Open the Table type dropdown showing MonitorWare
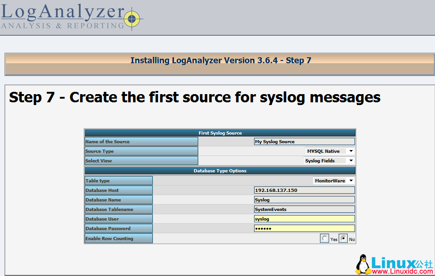Viewport: 435px width, 276px height. (x=334, y=180)
